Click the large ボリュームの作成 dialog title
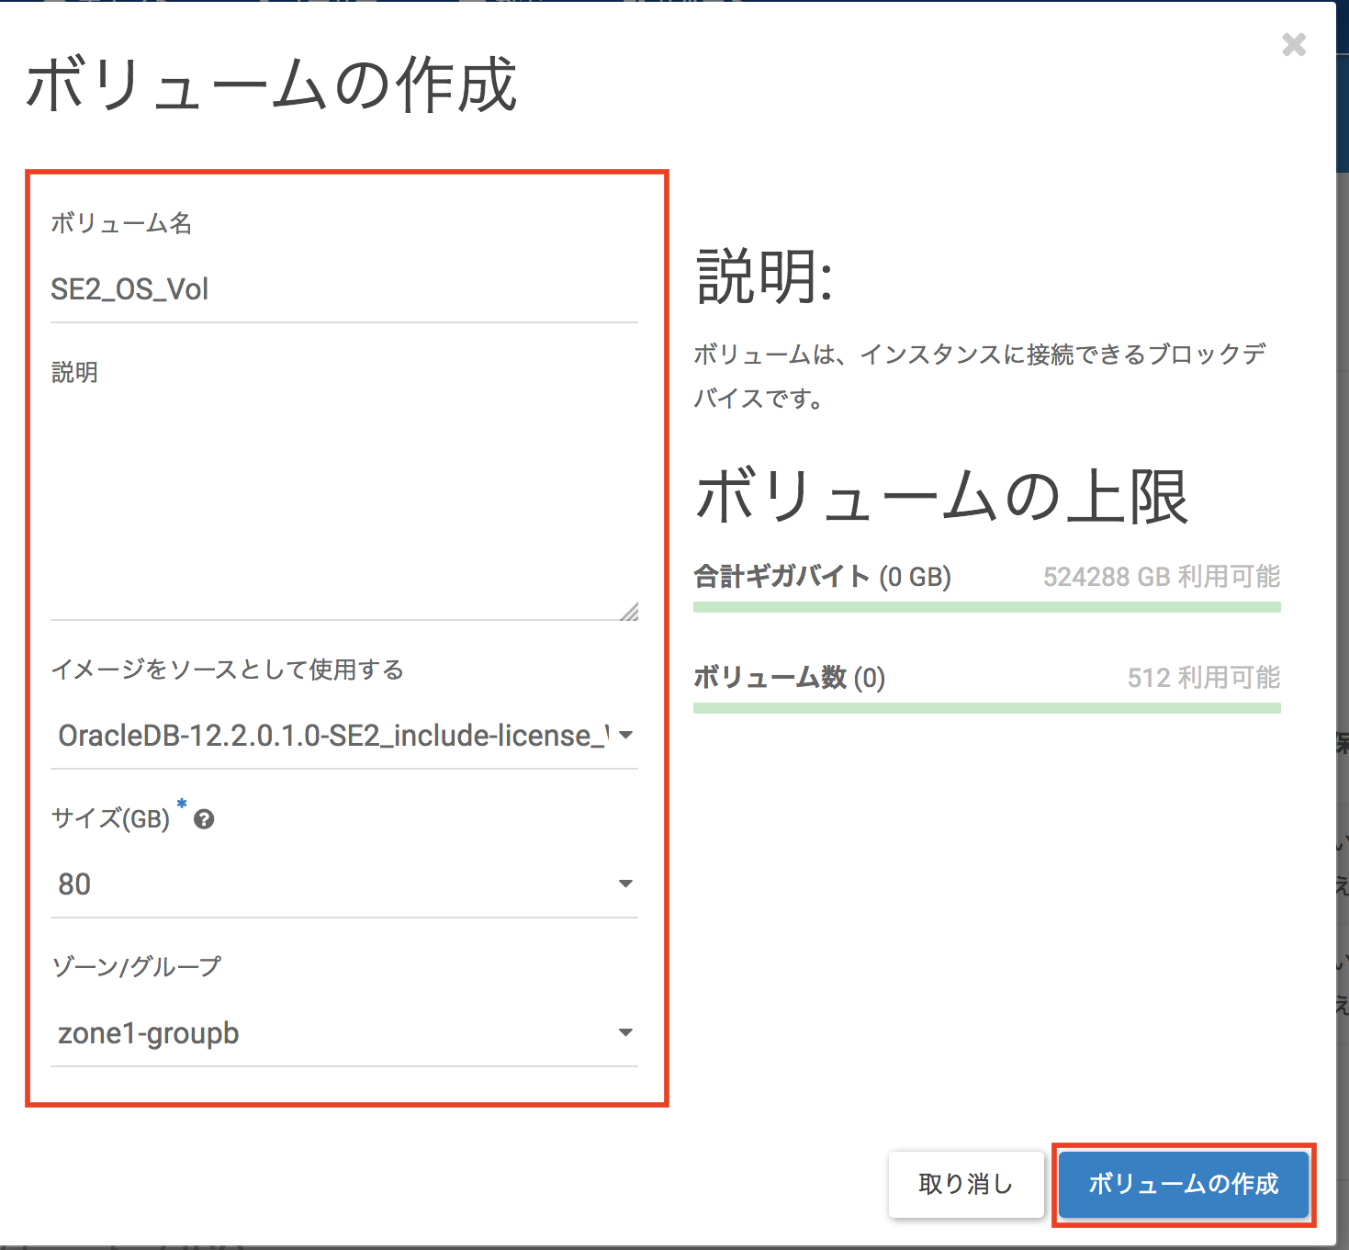Viewport: 1349px width, 1250px height. 272,85
